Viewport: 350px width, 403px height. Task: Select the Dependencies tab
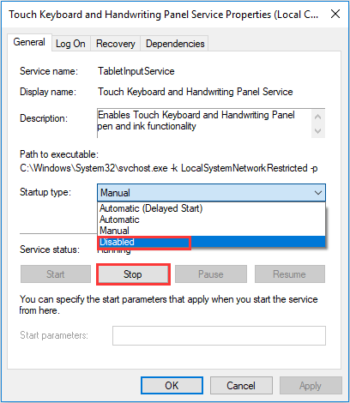click(175, 44)
